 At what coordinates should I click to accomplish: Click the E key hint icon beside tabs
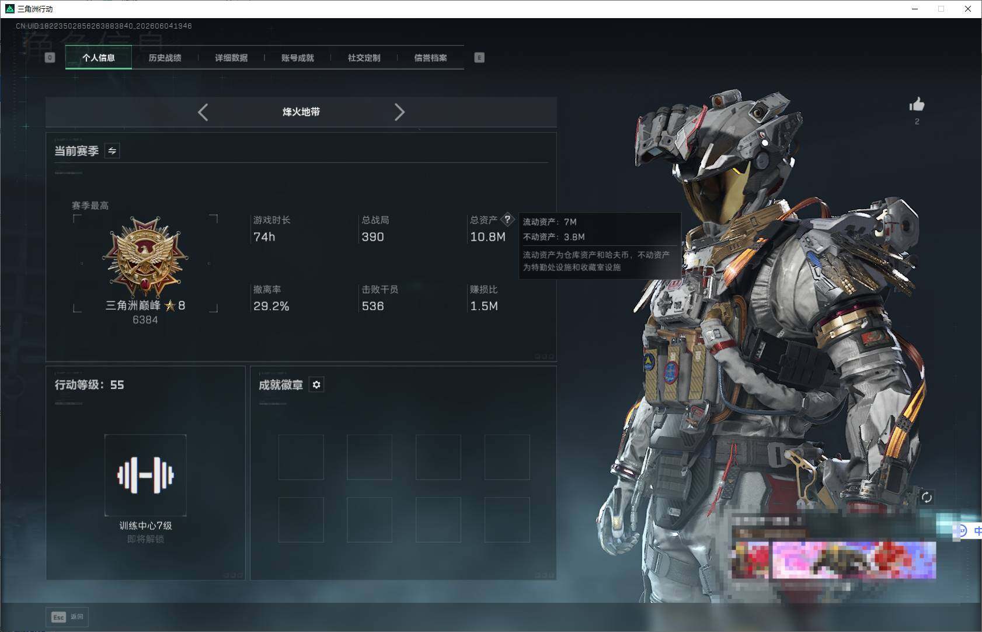(x=479, y=57)
